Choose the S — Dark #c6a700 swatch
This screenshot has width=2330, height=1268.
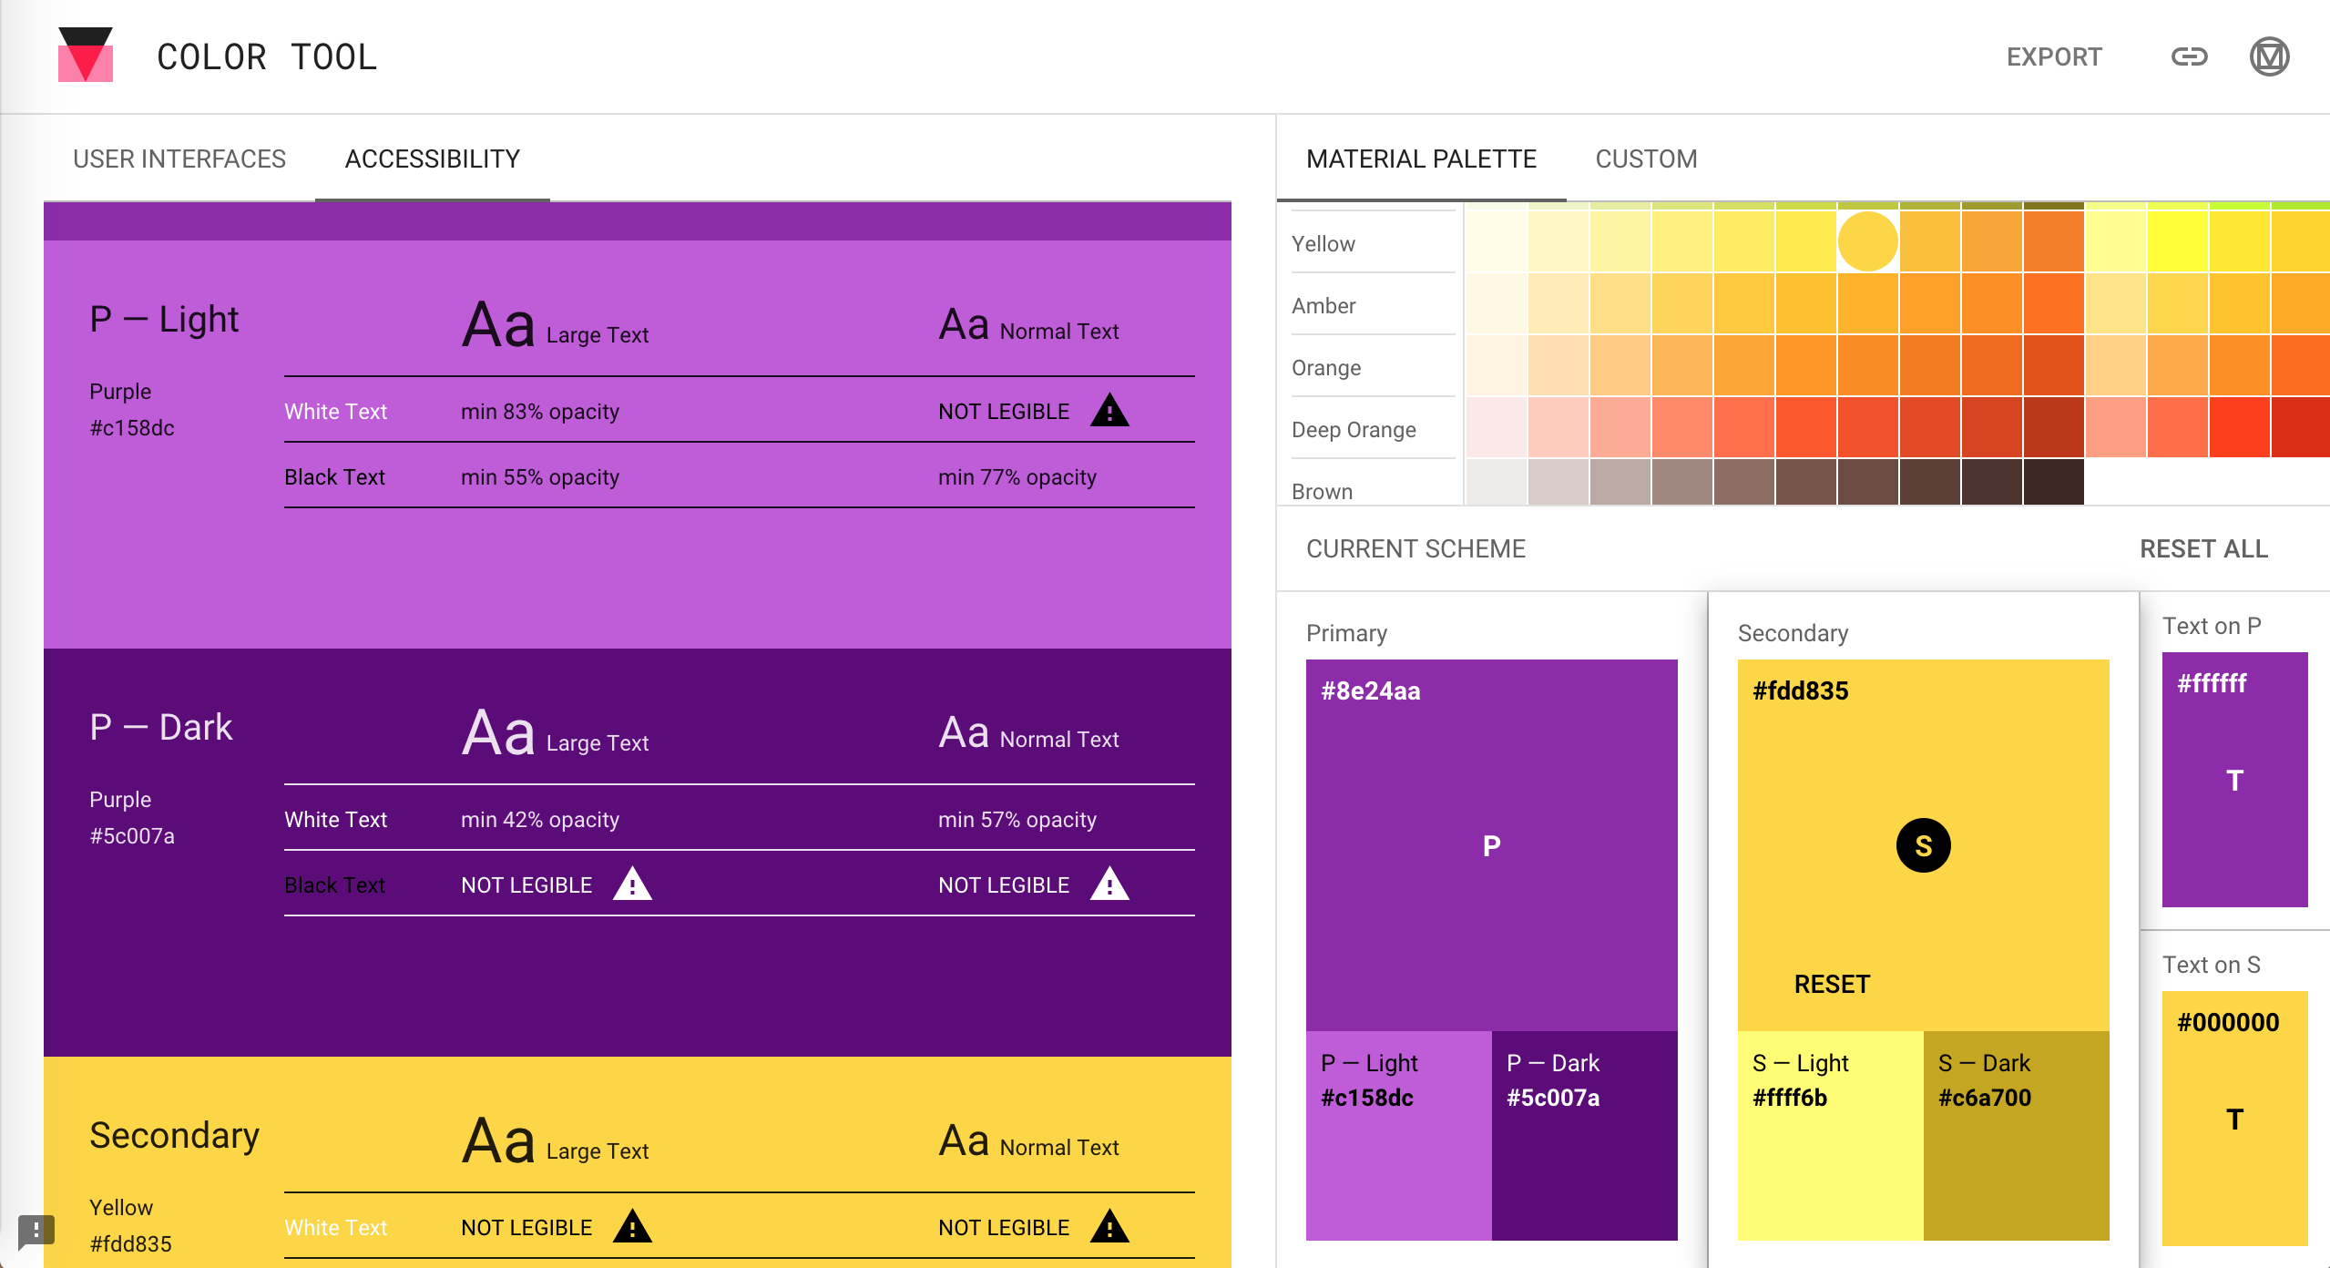pyautogui.click(x=2016, y=1135)
